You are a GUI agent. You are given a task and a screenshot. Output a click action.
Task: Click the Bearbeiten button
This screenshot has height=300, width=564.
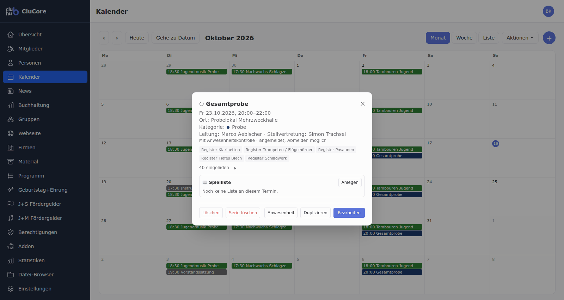coord(349,213)
